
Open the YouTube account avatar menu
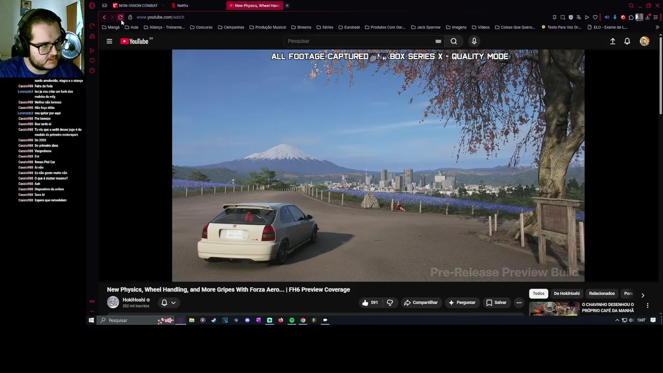(x=644, y=41)
